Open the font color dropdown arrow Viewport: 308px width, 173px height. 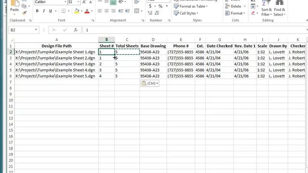tap(92, 11)
